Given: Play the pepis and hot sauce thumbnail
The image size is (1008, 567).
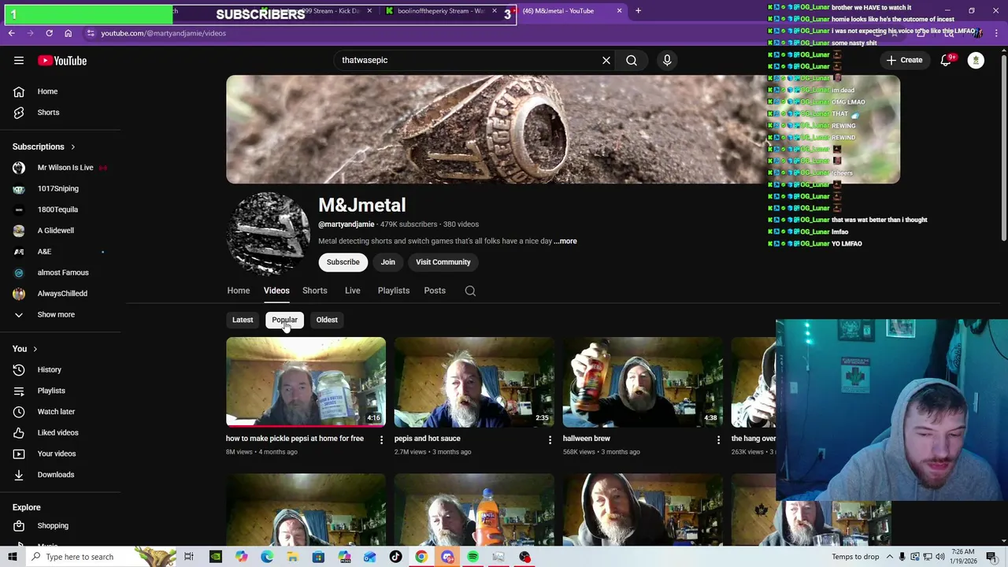Looking at the screenshot, I should [x=474, y=382].
